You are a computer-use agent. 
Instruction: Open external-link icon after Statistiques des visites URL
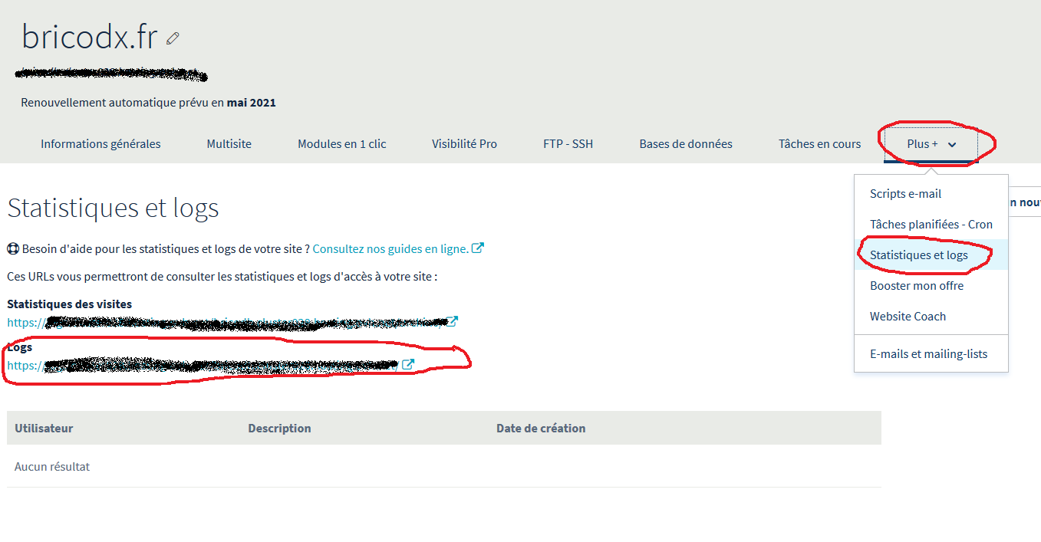pos(453,321)
